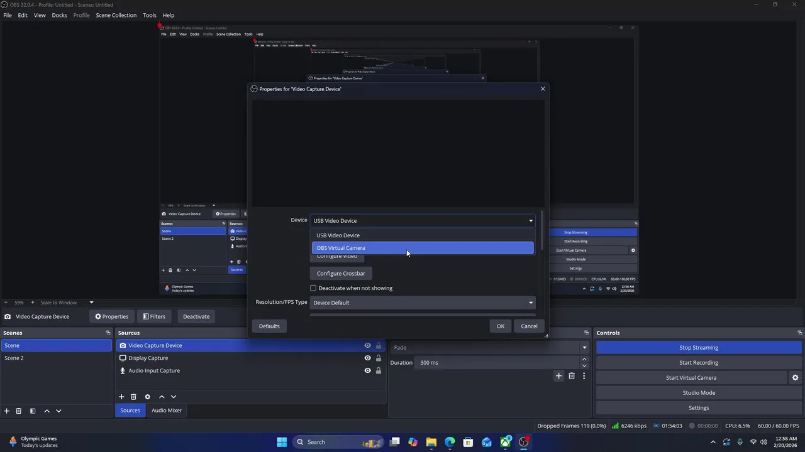
Task: Click OK in properties dialog
Action: (501, 326)
